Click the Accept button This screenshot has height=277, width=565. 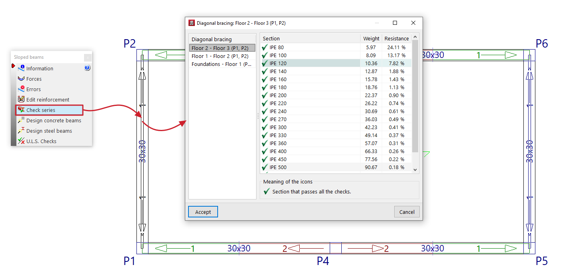tap(203, 212)
